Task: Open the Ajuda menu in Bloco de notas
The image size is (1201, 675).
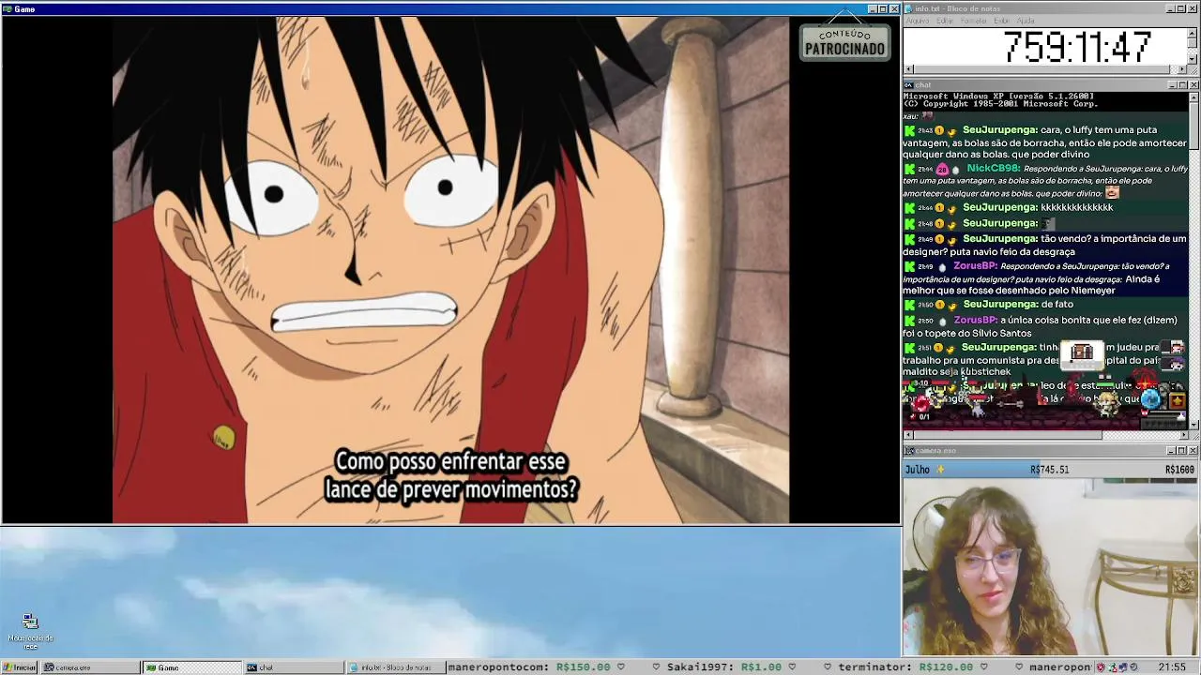Action: [1026, 21]
